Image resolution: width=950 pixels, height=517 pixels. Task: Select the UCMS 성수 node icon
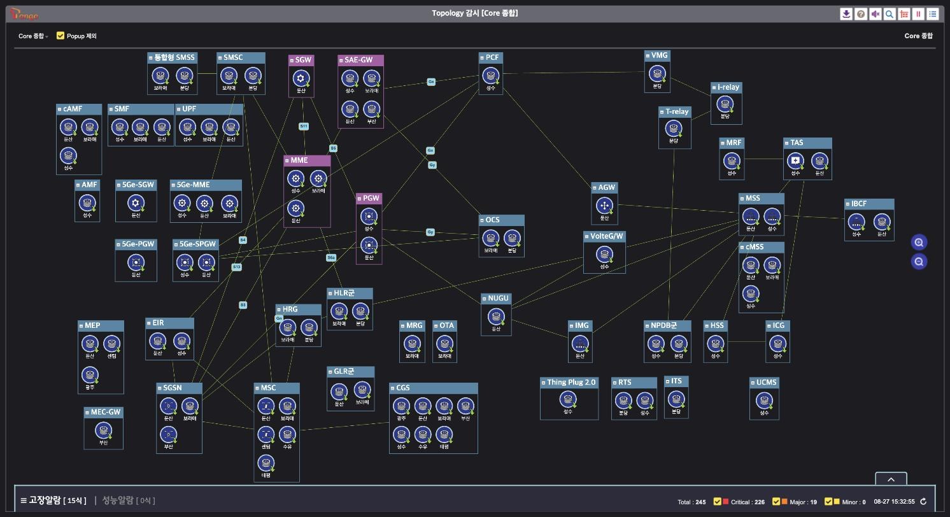[x=764, y=400]
